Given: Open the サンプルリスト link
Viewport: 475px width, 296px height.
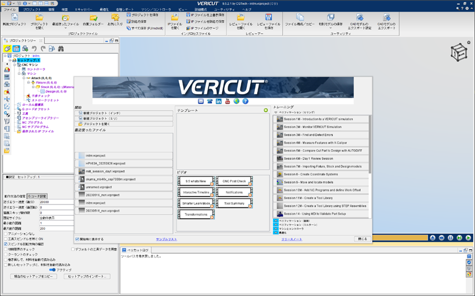Looking at the screenshot, I should 166,239.
